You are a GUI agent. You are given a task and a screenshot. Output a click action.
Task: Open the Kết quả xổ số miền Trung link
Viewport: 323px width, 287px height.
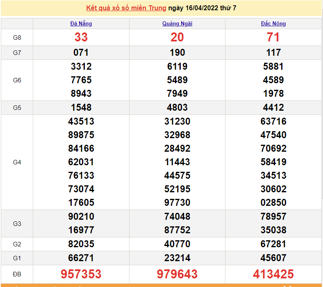coord(126,8)
